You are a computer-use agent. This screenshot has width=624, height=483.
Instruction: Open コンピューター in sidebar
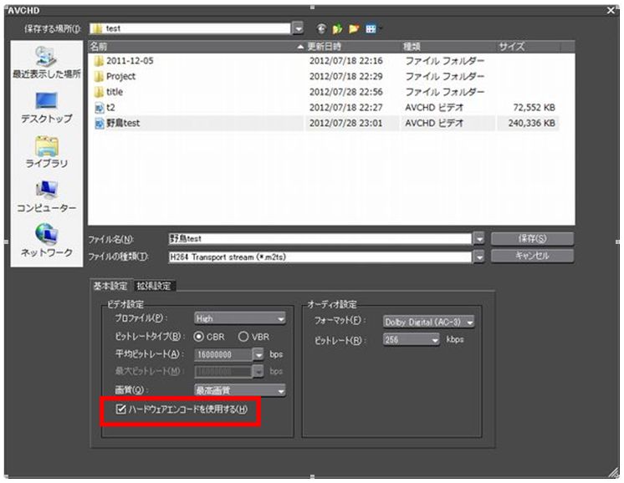pyautogui.click(x=47, y=196)
